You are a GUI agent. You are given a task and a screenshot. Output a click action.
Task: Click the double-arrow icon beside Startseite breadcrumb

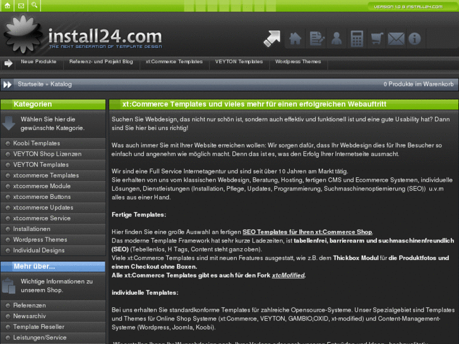click(x=8, y=85)
